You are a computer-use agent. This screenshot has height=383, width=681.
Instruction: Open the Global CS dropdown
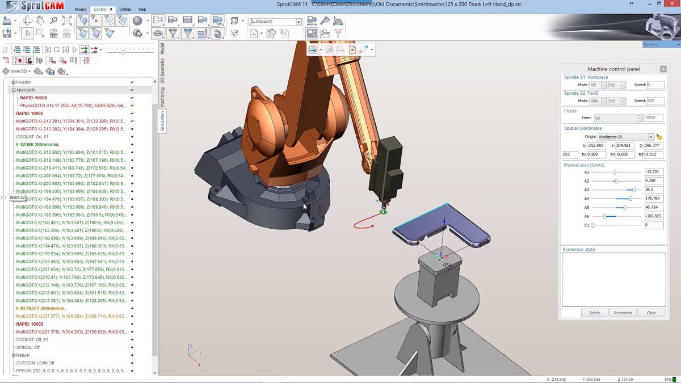(299, 22)
